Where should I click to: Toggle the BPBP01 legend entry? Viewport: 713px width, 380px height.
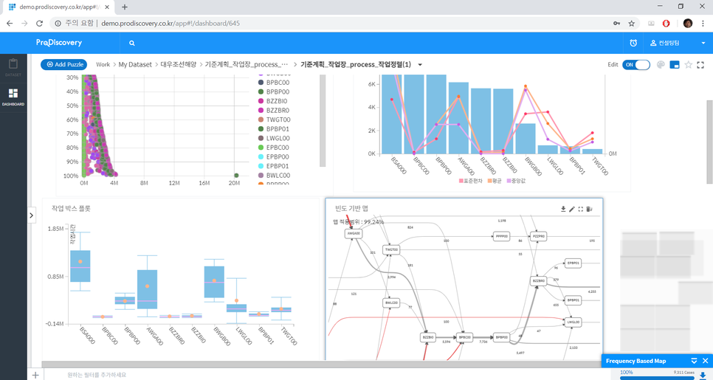(278, 129)
